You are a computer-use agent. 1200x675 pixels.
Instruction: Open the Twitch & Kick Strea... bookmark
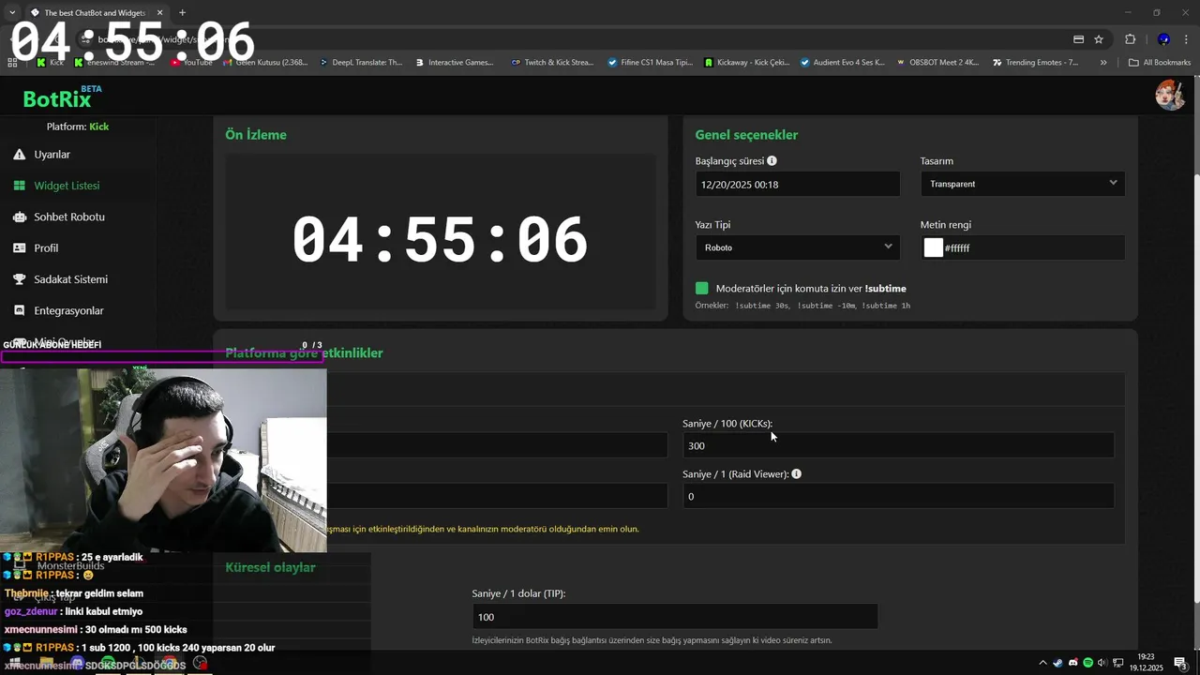pyautogui.click(x=552, y=63)
